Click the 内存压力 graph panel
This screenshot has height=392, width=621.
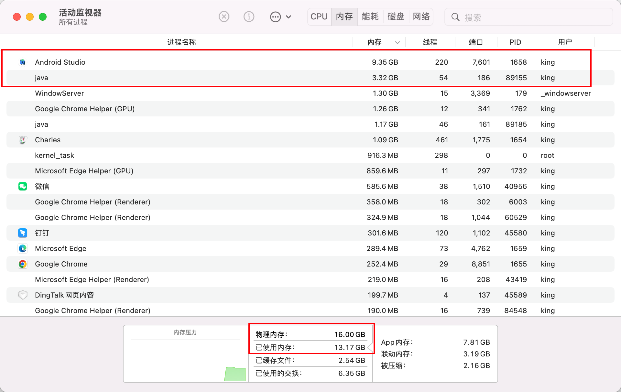coord(186,354)
